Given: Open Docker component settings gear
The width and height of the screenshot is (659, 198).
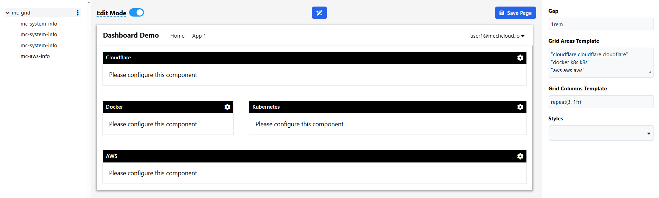Looking at the screenshot, I should (x=227, y=107).
